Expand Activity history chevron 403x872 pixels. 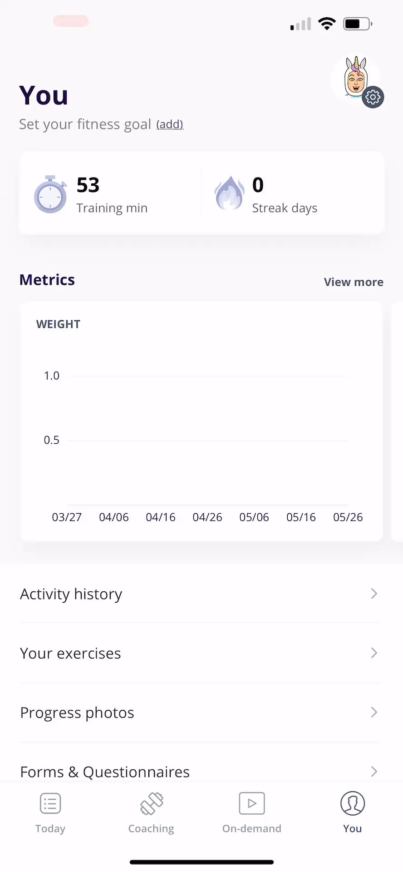pos(374,594)
